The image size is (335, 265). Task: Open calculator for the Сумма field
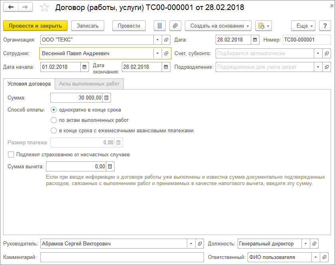click(x=106, y=98)
